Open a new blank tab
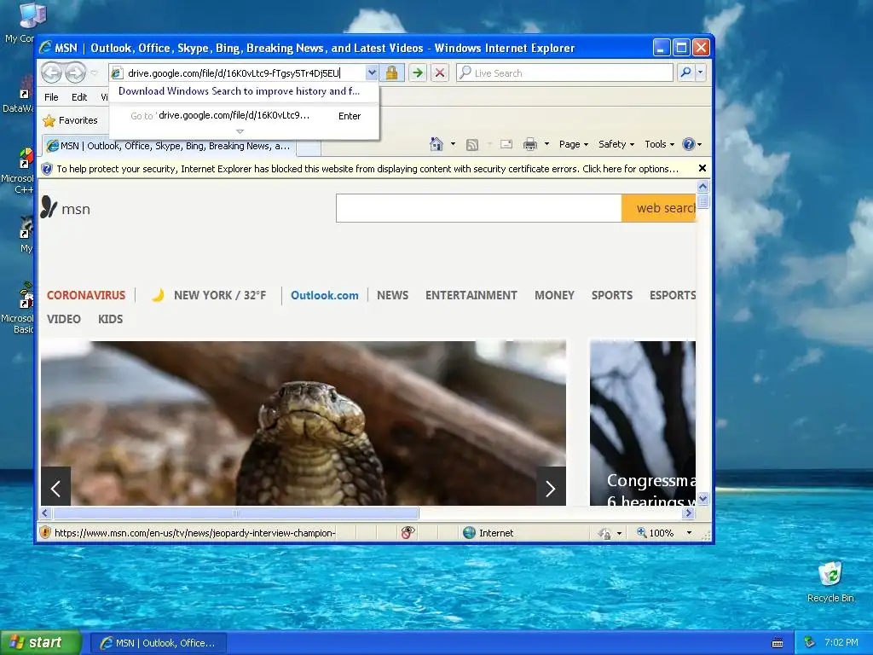The image size is (873, 655). click(x=309, y=147)
